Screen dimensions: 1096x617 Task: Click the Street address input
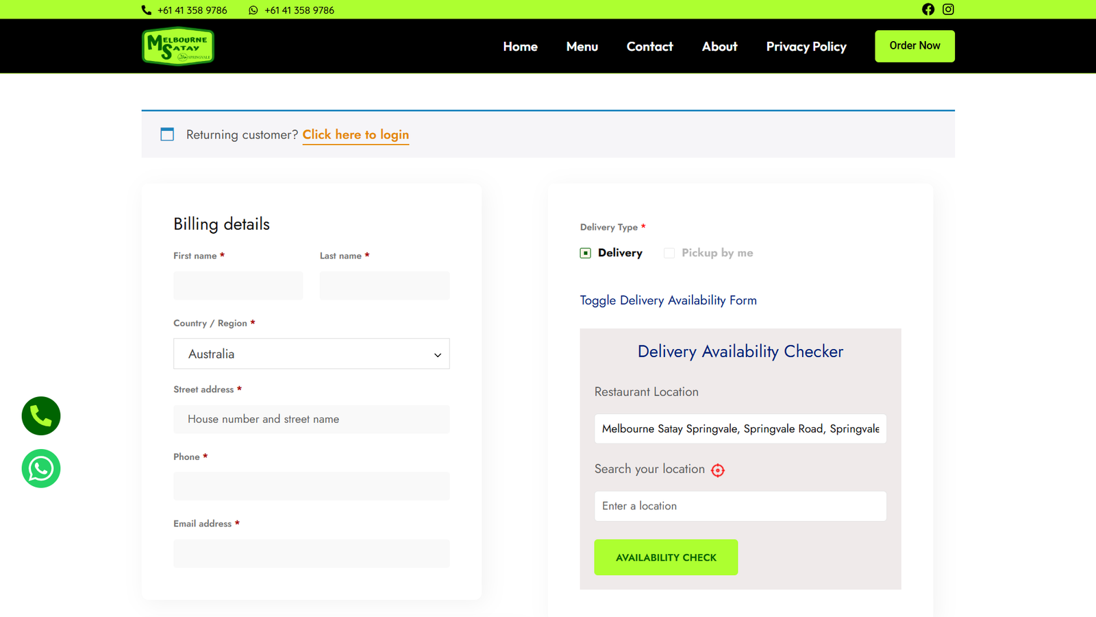tap(312, 419)
